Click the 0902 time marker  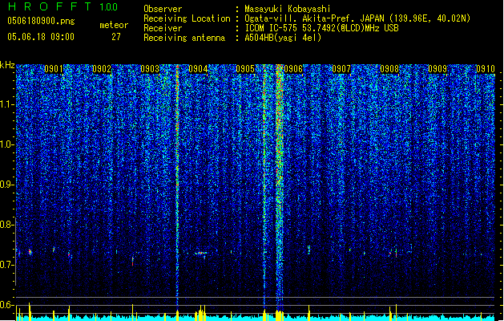[102, 69]
